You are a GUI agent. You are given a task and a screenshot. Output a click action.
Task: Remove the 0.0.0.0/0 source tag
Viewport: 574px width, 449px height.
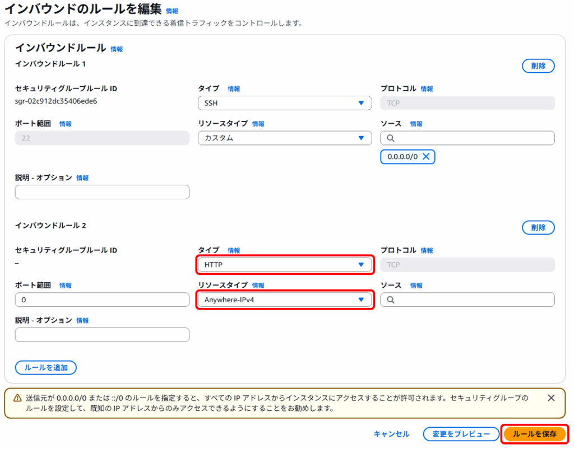point(426,157)
